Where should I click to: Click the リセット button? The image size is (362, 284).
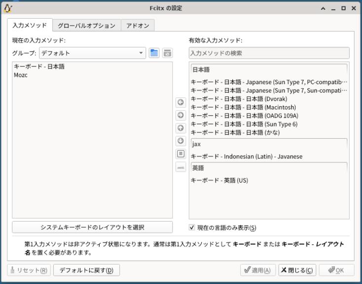[x=29, y=270]
